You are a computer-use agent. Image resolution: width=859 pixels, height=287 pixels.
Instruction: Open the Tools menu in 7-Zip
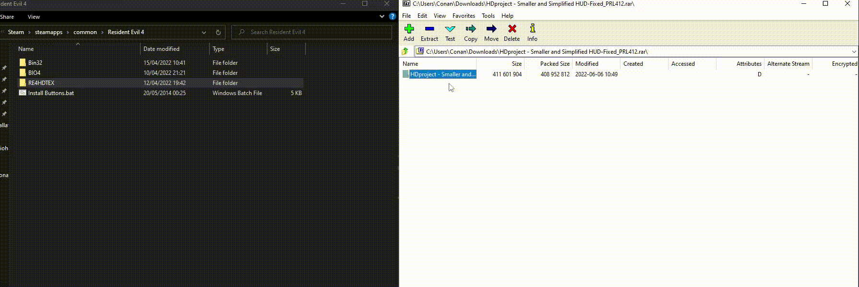pos(488,16)
